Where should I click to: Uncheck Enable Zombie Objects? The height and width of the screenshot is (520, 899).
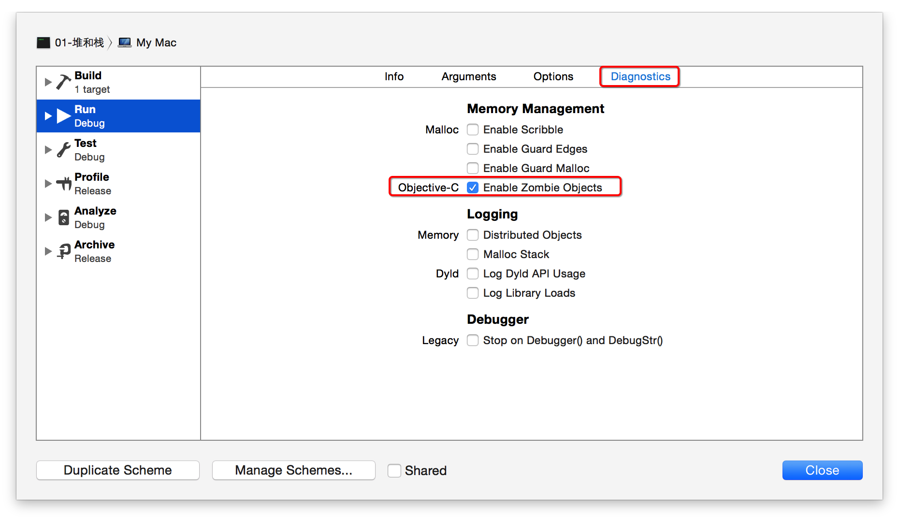point(473,188)
